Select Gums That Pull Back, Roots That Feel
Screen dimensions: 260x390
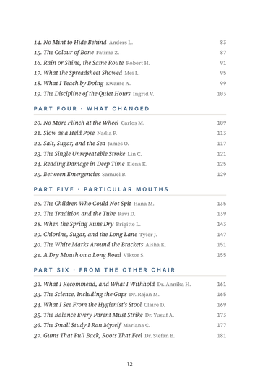(x=129, y=336)
